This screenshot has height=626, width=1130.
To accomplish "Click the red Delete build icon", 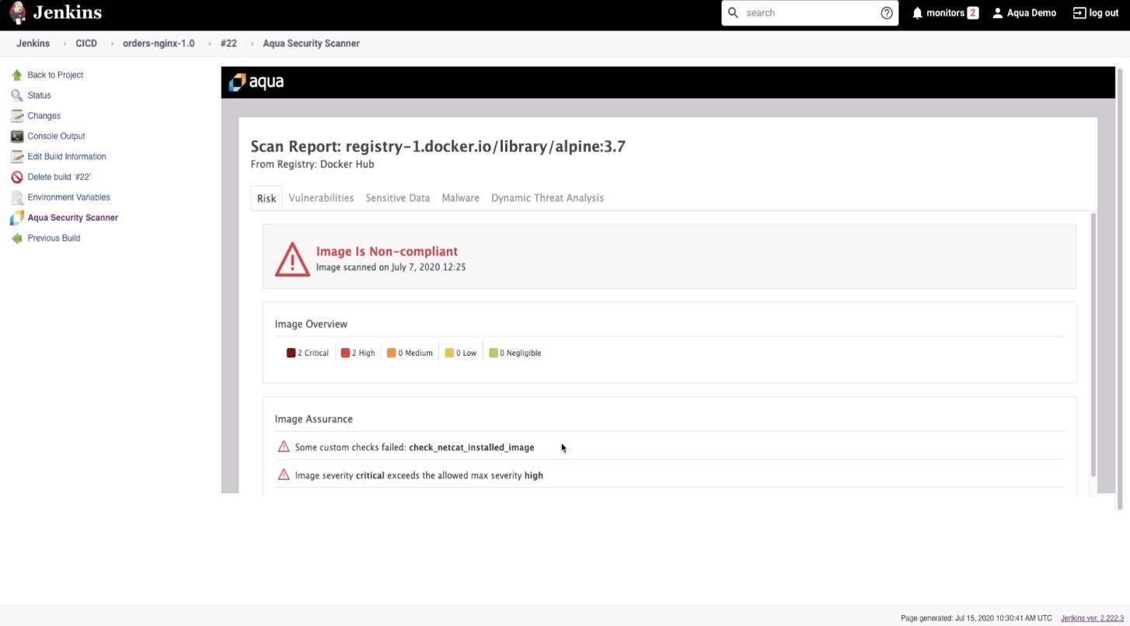I will click(17, 177).
